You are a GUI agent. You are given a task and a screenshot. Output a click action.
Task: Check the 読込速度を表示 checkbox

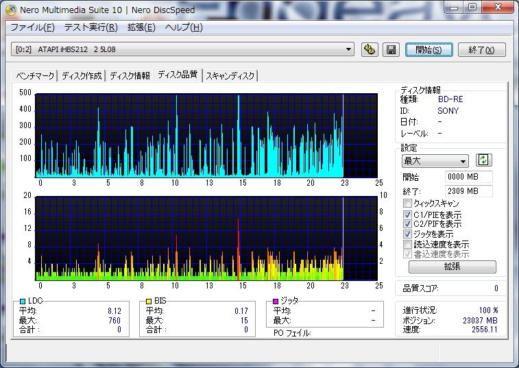click(x=407, y=244)
